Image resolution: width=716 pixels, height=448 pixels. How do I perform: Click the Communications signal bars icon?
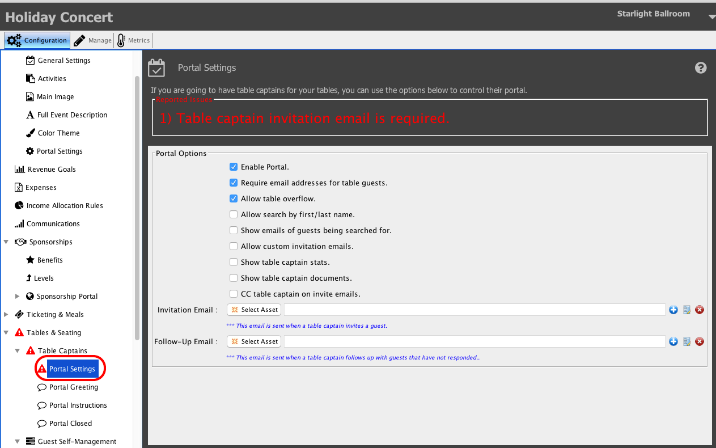click(x=19, y=223)
